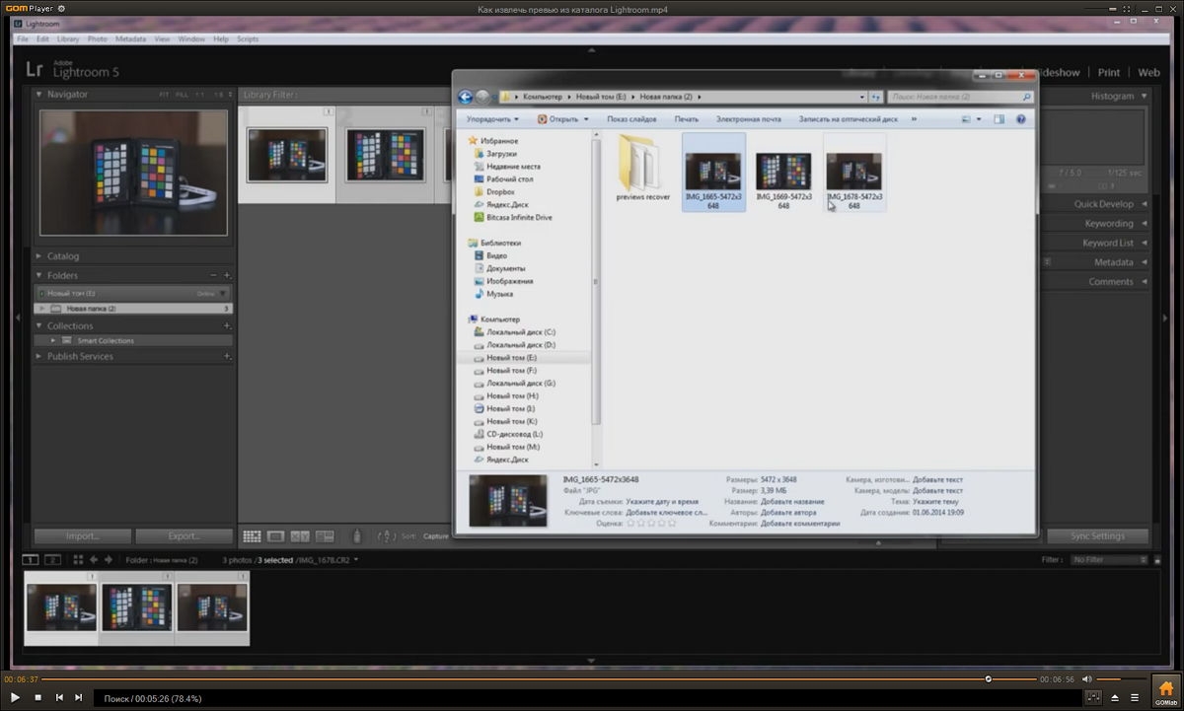Click the filmstrip grid shortcut icon
Viewport: 1184px width, 711px height.
pyautogui.click(x=77, y=560)
